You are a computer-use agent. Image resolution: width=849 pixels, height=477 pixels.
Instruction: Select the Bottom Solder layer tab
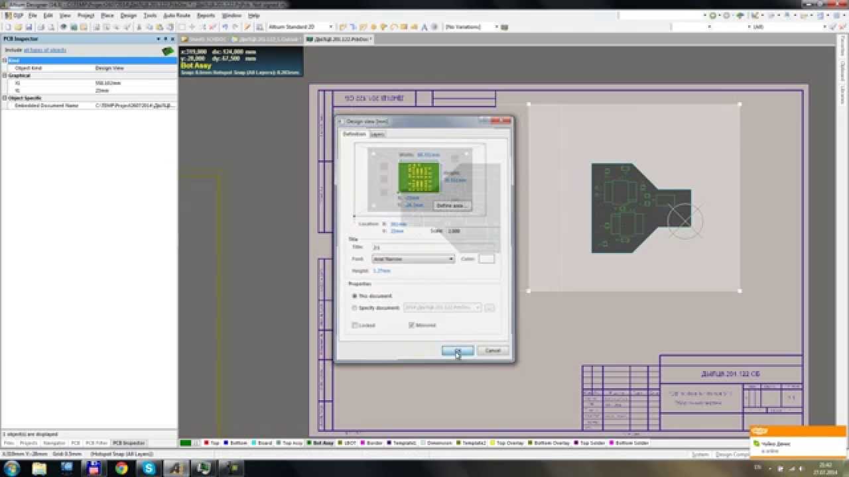tap(629, 443)
